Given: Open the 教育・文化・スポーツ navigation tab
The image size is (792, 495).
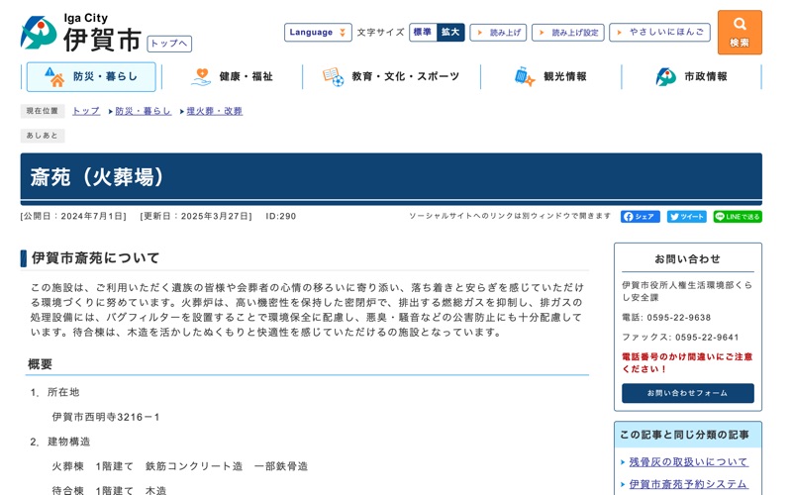Looking at the screenshot, I should pyautogui.click(x=391, y=77).
